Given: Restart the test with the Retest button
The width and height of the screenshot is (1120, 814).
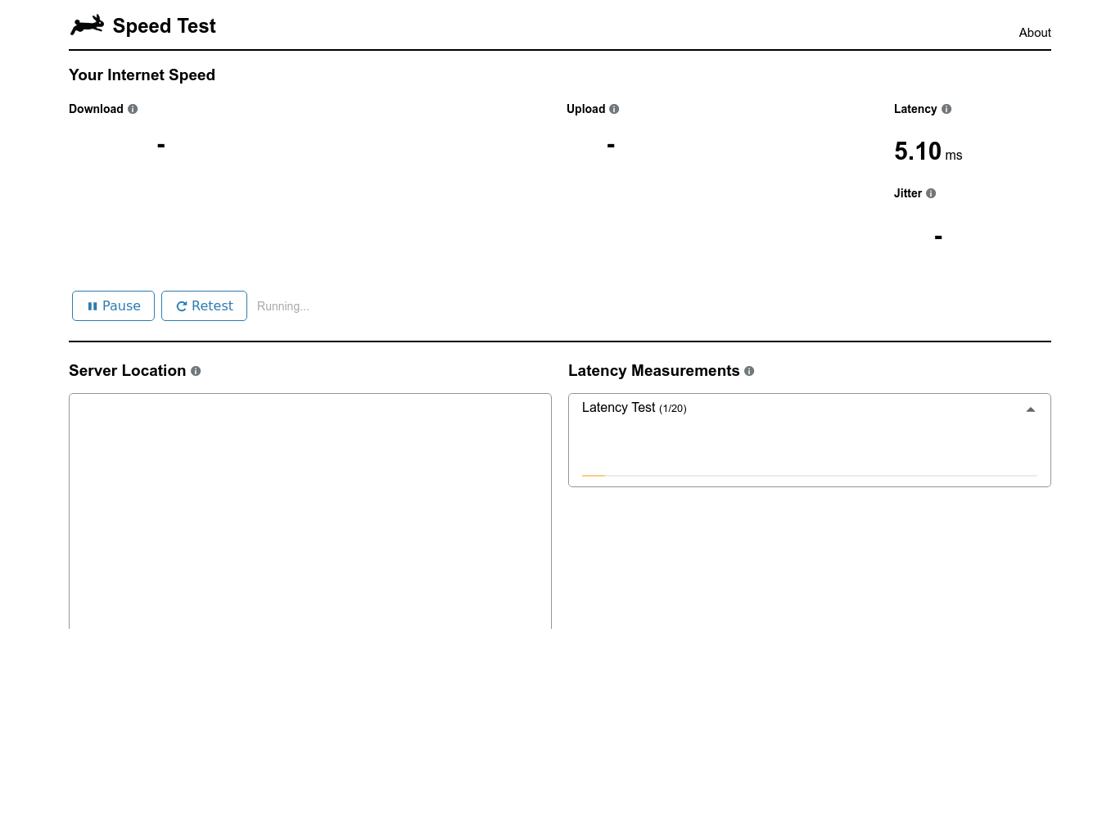Looking at the screenshot, I should click(x=204, y=305).
